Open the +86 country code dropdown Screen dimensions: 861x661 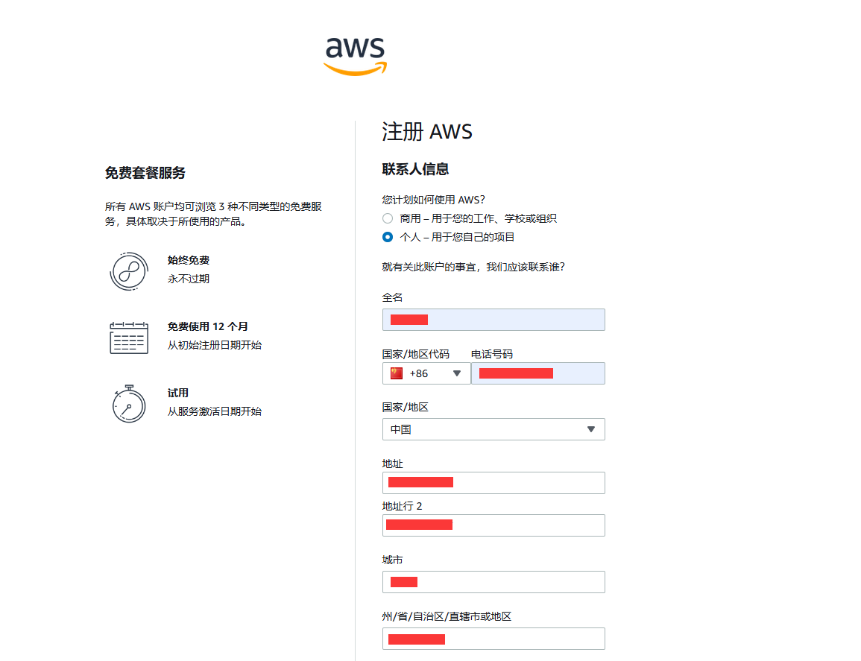(426, 373)
